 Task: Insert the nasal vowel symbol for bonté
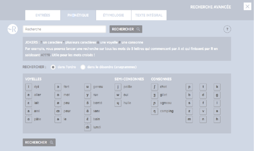click(x=87, y=103)
